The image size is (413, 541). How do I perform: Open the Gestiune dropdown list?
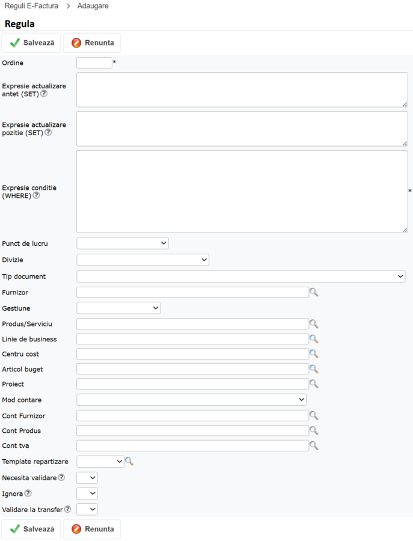tap(118, 308)
